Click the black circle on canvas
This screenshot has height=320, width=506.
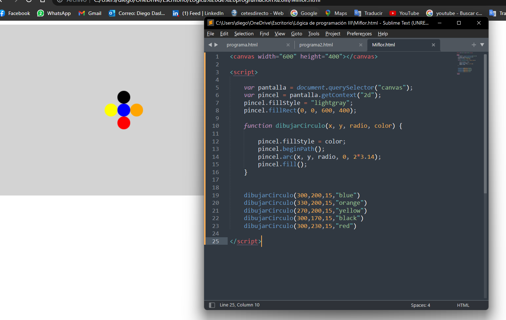point(124,97)
